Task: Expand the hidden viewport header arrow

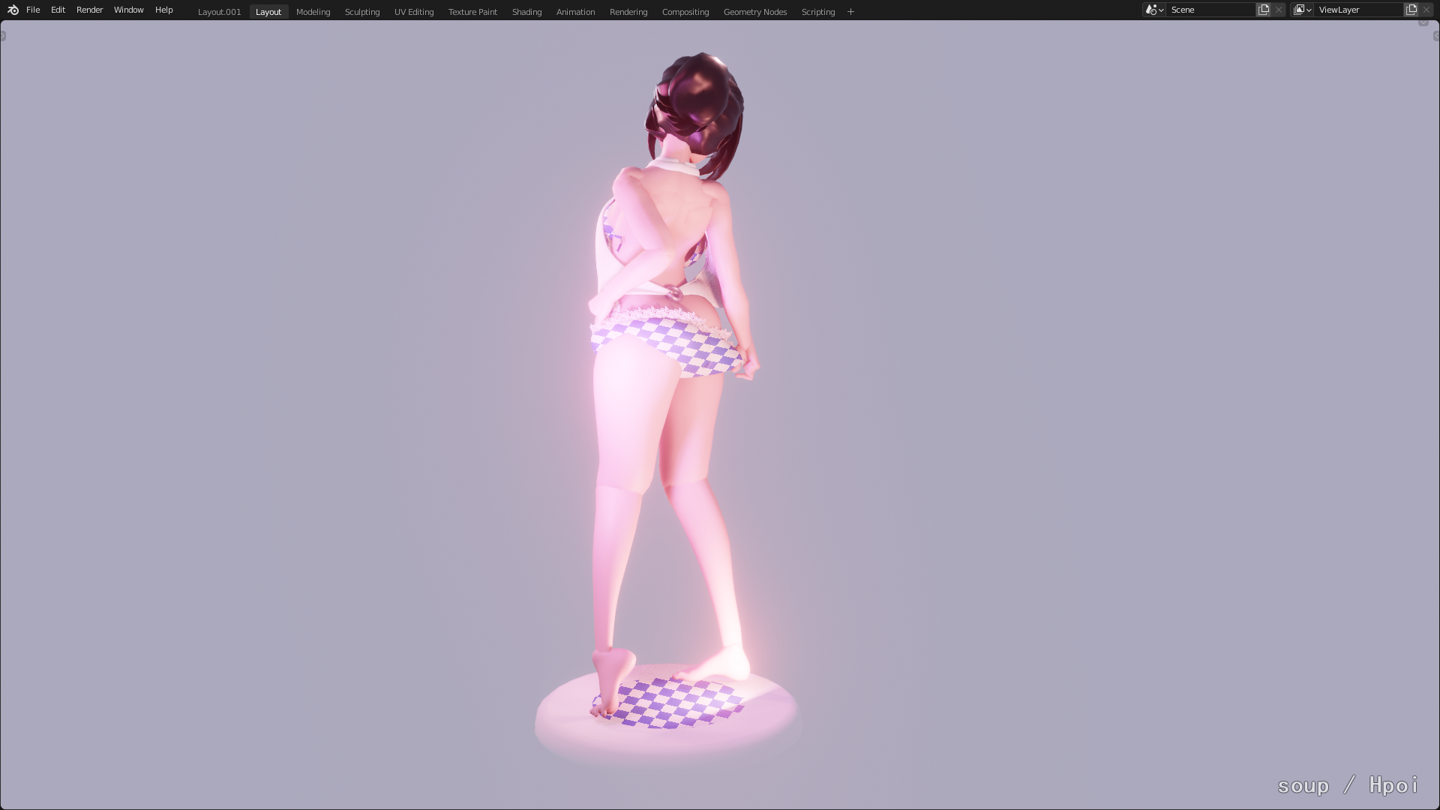Action: click(1423, 22)
